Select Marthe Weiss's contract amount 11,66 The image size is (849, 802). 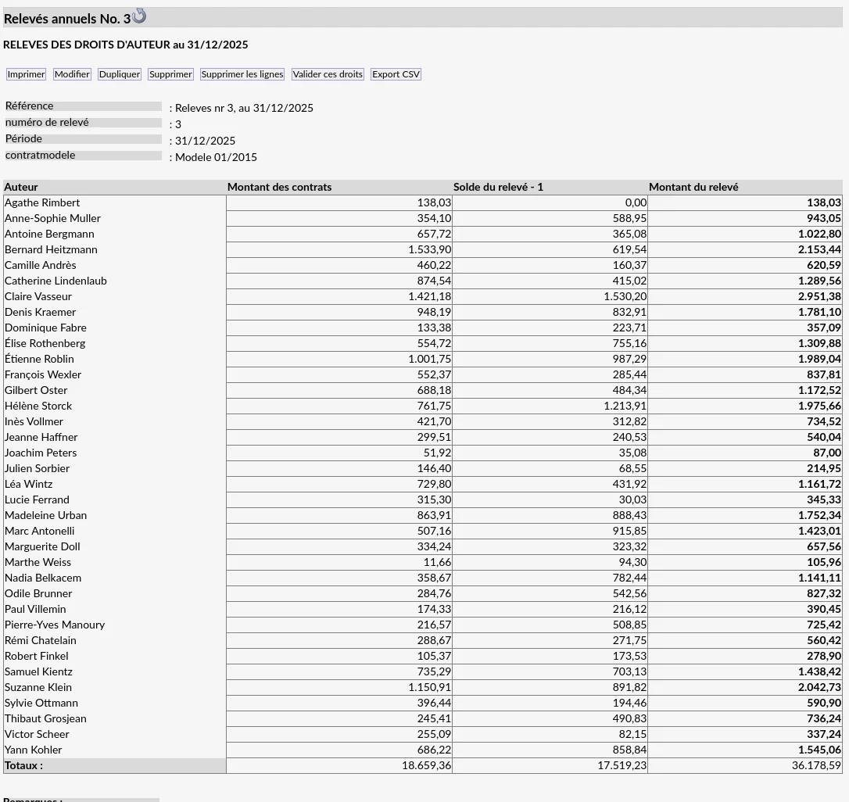pyautogui.click(x=437, y=562)
